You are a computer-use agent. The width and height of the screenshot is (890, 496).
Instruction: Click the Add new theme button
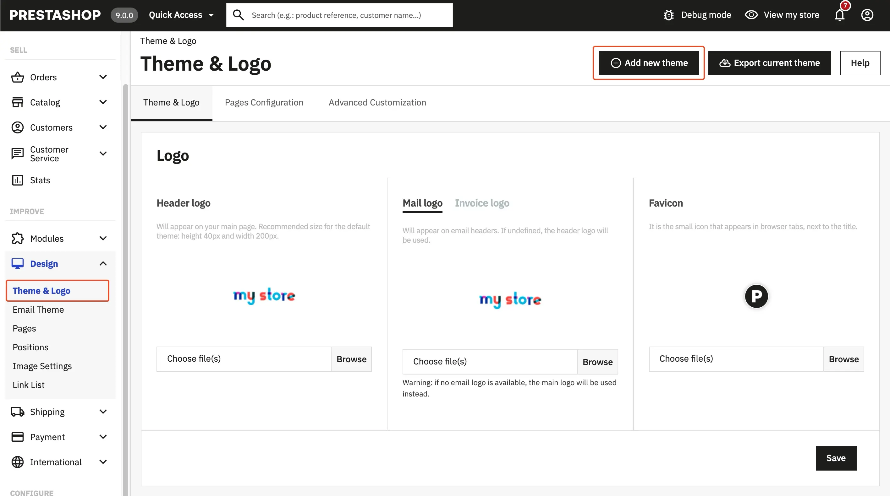click(649, 63)
